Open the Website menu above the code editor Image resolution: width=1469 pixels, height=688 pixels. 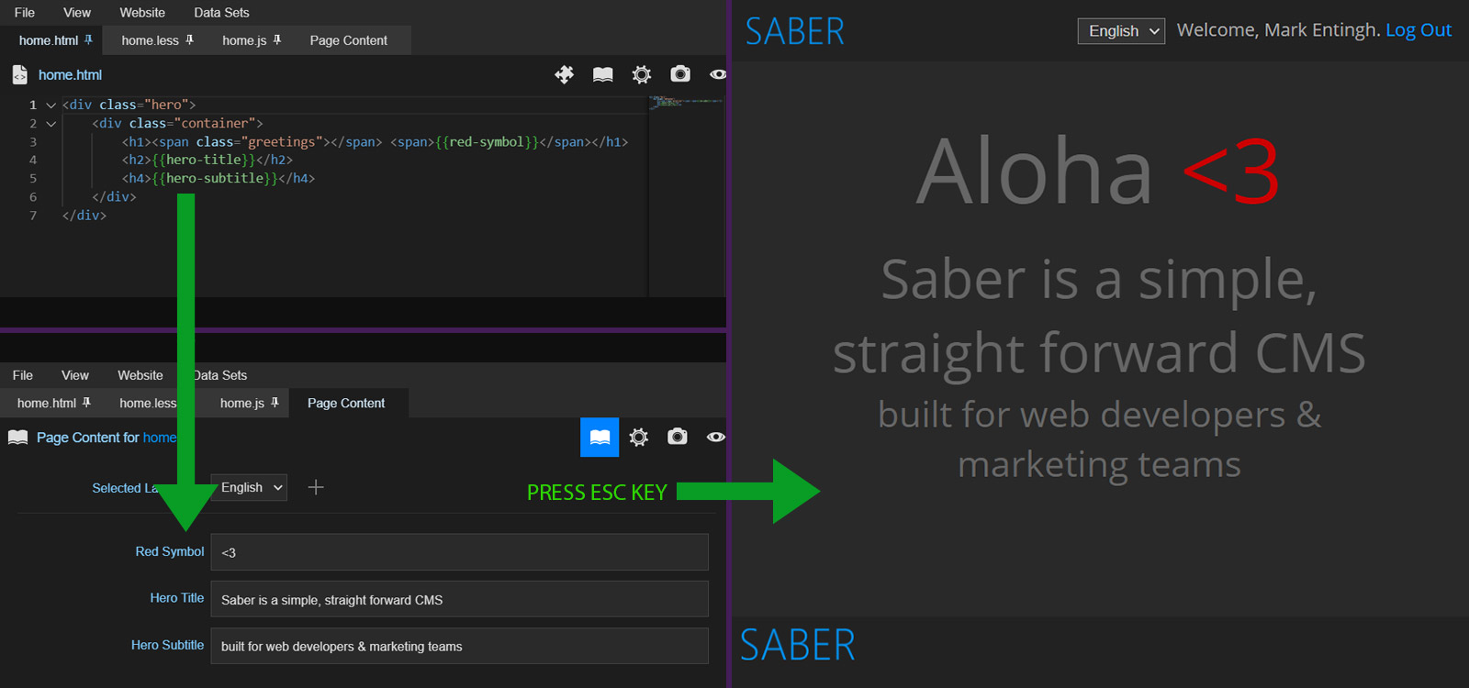142,13
